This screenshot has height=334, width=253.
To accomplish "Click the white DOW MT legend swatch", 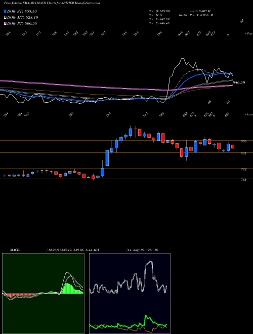I will [6, 18].
